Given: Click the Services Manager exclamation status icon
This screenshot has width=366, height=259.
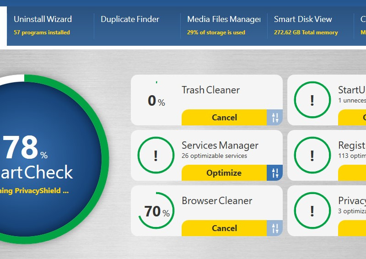Looking at the screenshot, I should 156,155.
